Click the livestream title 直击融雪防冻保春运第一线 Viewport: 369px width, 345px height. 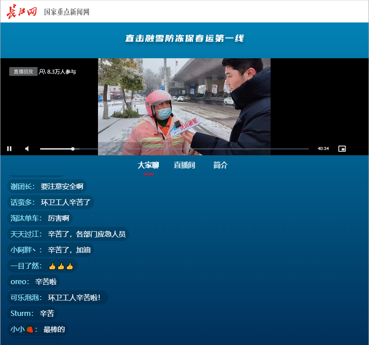184,39
